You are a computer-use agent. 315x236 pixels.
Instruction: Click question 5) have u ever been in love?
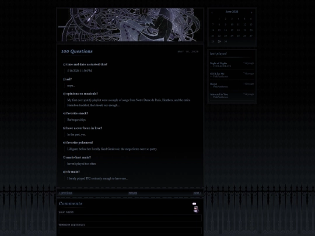click(x=82, y=128)
